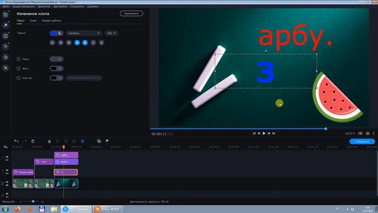This screenshot has width=378, height=213.
Task: Toggle the second highlighted style button
Action: (x=85, y=43)
